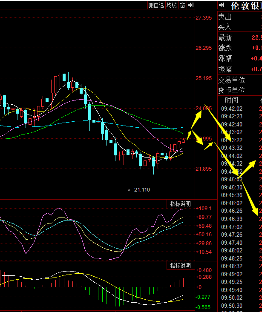Click the +69.48 indicator scale value

(x=204, y=226)
